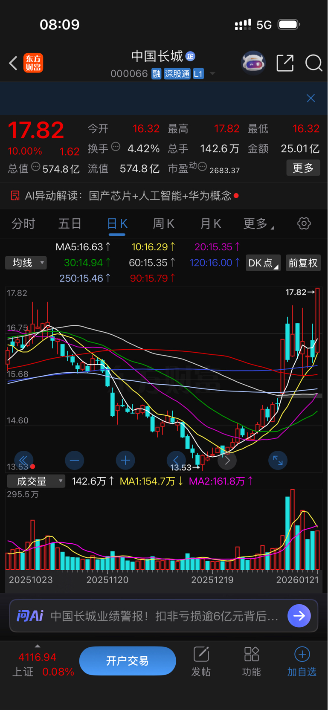Tap the 问Ai input bar
328x710 pixels.
[x=164, y=616]
